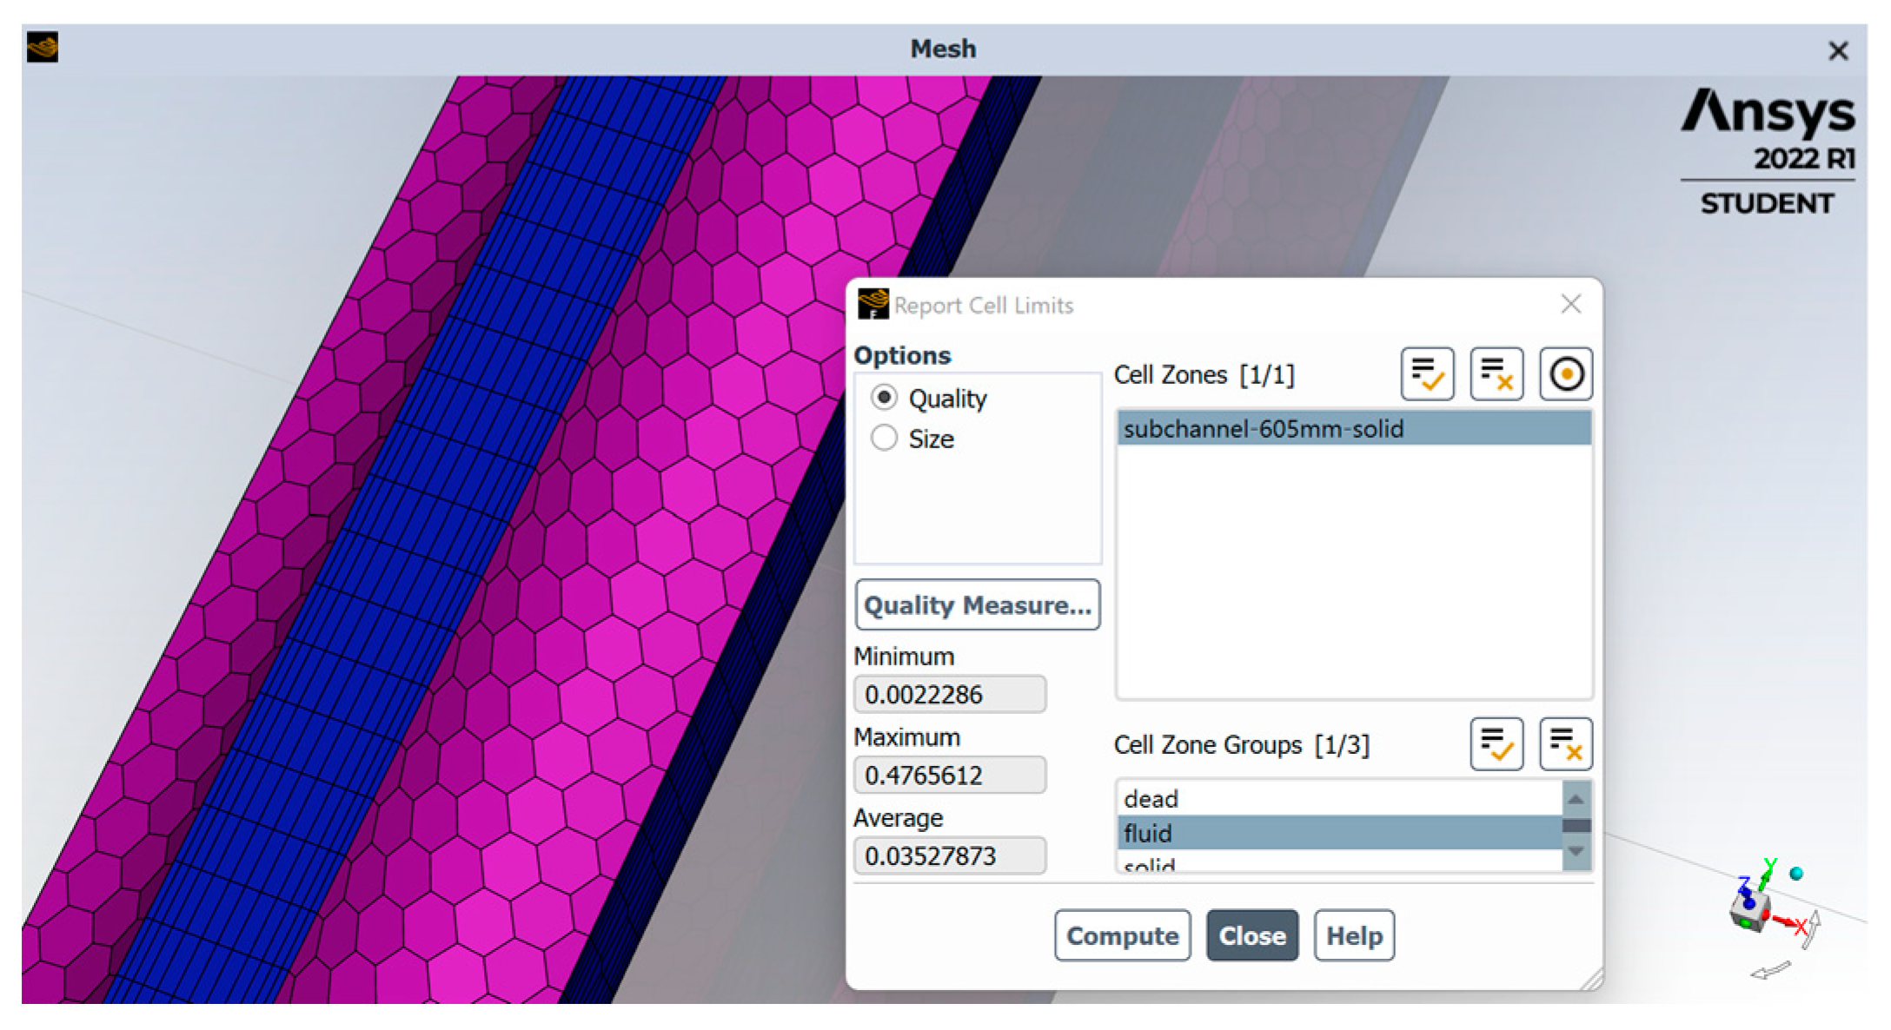Close the Report Cell Limits dialog
The image size is (1891, 1030).
(x=1251, y=935)
